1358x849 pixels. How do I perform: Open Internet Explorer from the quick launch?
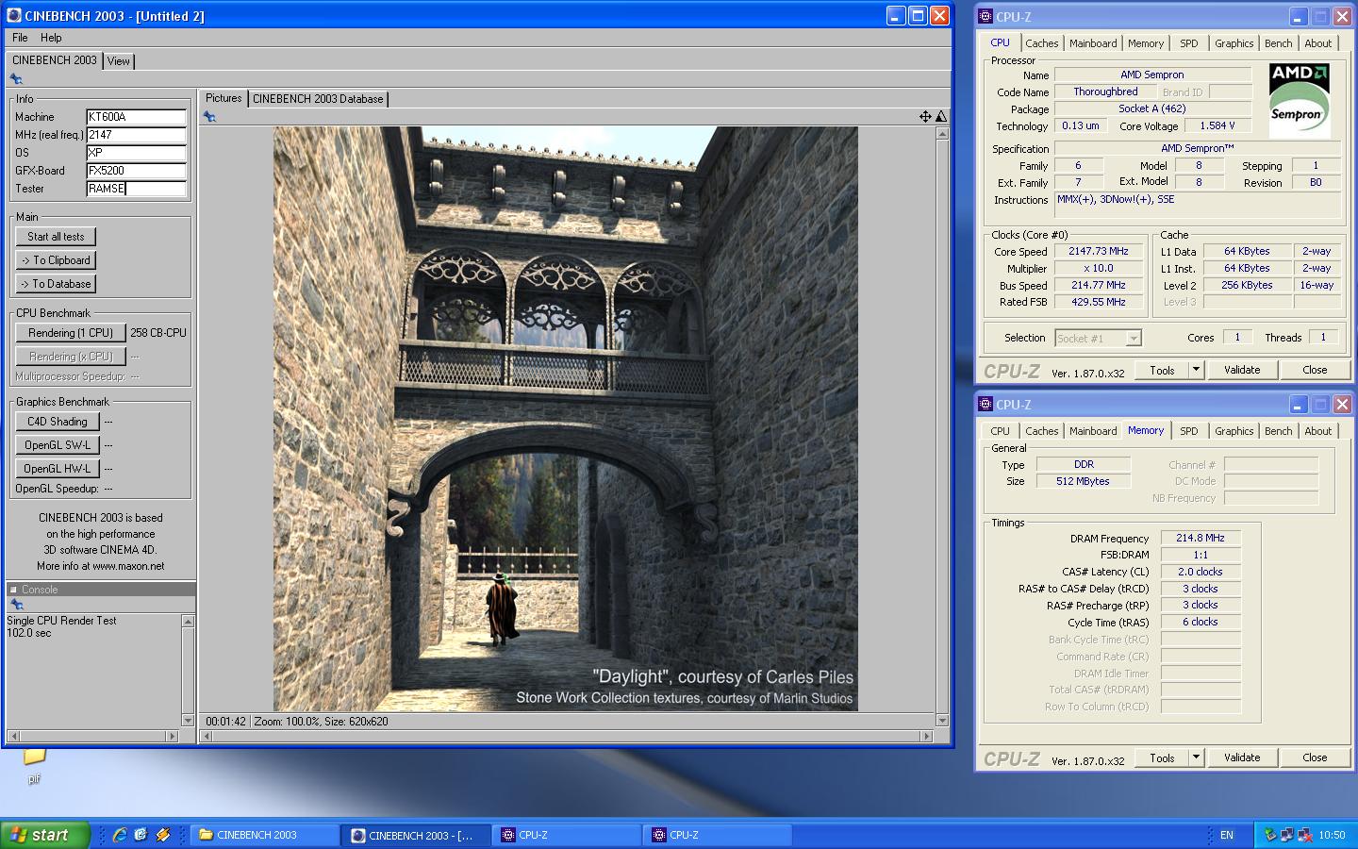[x=120, y=835]
